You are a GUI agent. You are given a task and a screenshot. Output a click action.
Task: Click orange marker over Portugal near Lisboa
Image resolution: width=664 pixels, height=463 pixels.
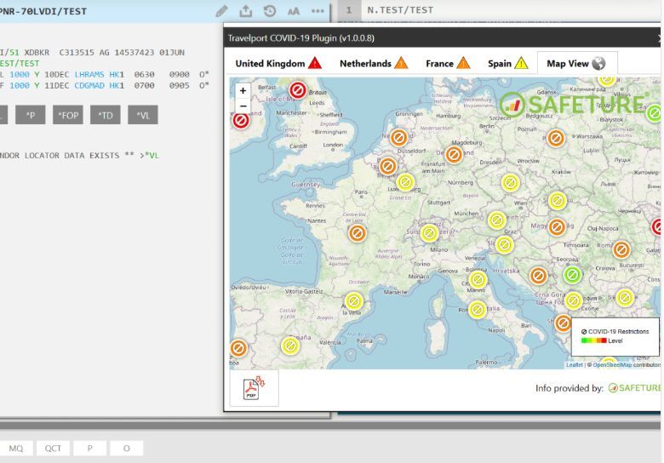[x=238, y=348]
